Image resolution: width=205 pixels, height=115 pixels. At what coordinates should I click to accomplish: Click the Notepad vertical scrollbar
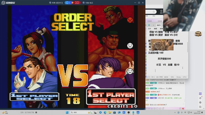[188, 47]
